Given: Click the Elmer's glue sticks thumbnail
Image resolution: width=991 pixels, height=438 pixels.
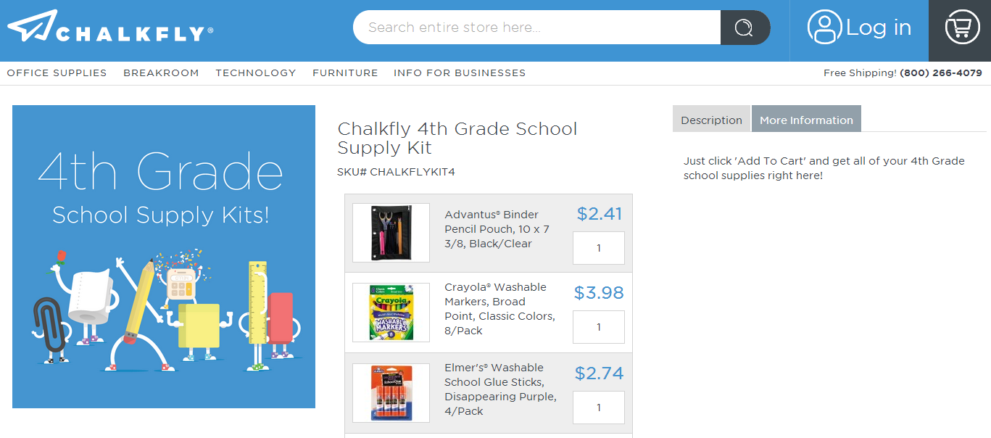Looking at the screenshot, I should coord(391,393).
